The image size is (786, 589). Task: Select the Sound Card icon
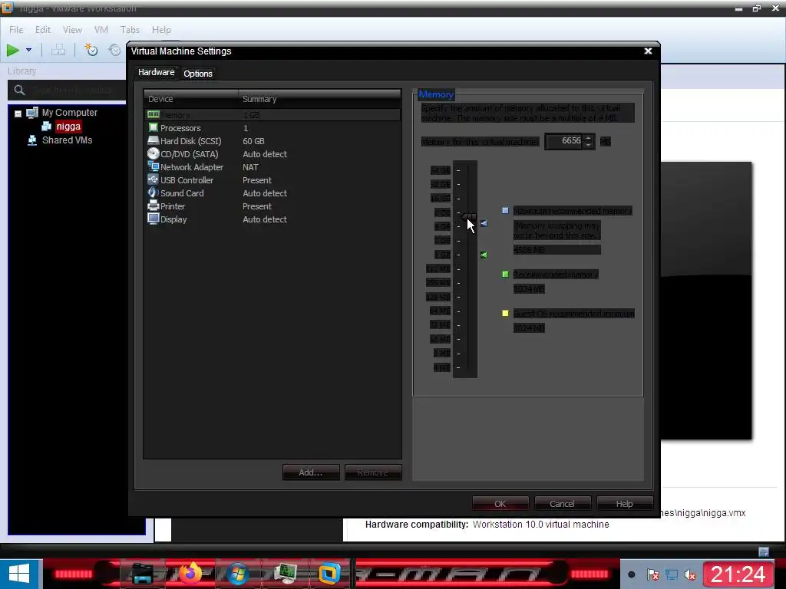(x=154, y=192)
